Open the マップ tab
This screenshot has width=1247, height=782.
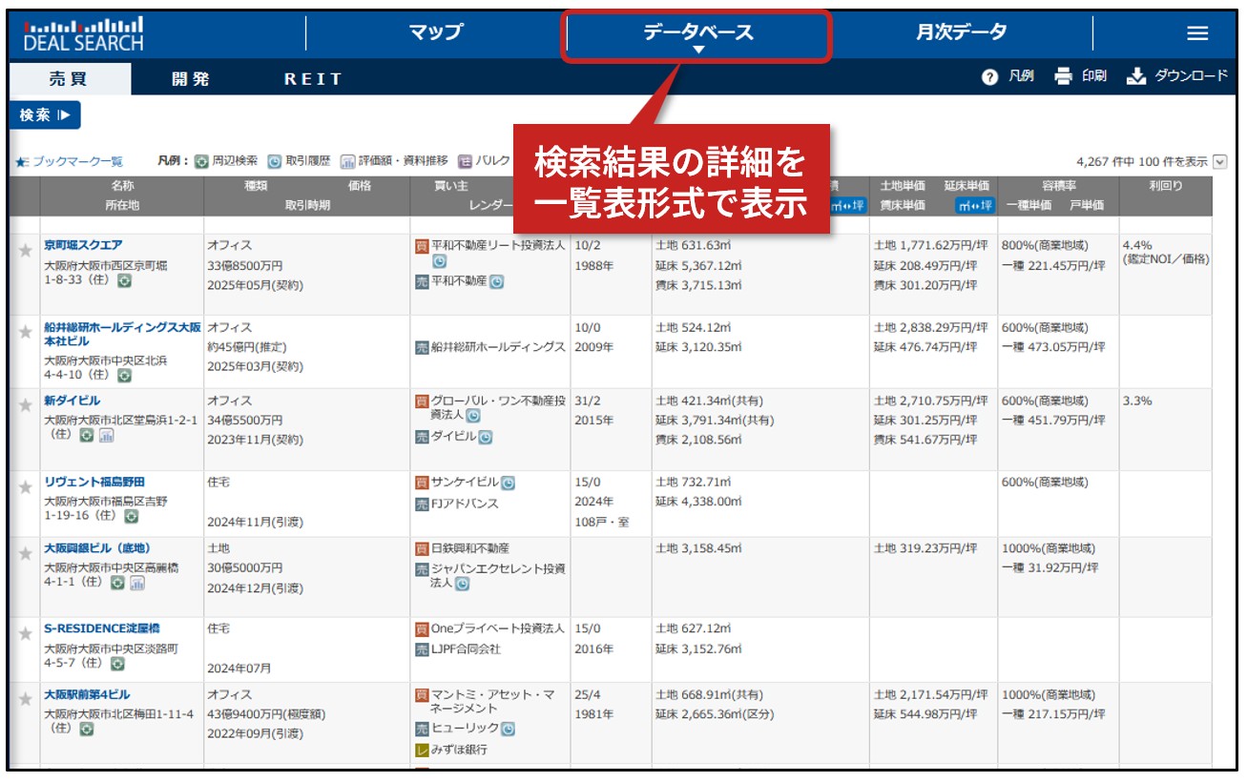pyautogui.click(x=435, y=32)
